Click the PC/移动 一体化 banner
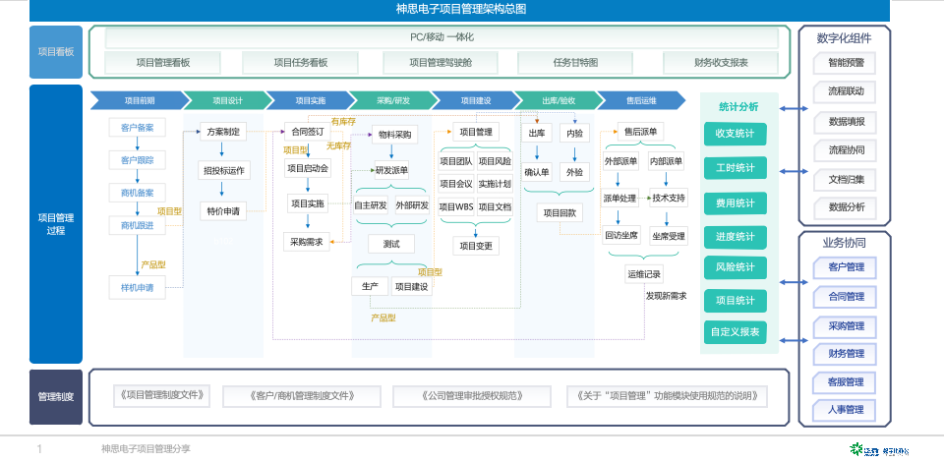The width and height of the screenshot is (944, 462). point(442,37)
